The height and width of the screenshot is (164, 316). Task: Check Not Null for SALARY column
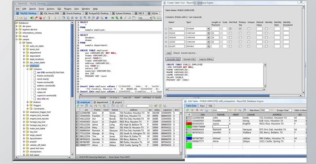pyautogui.click(x=231, y=46)
